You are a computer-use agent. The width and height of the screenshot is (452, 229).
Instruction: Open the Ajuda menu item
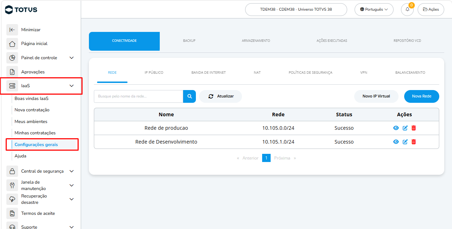tap(21, 156)
